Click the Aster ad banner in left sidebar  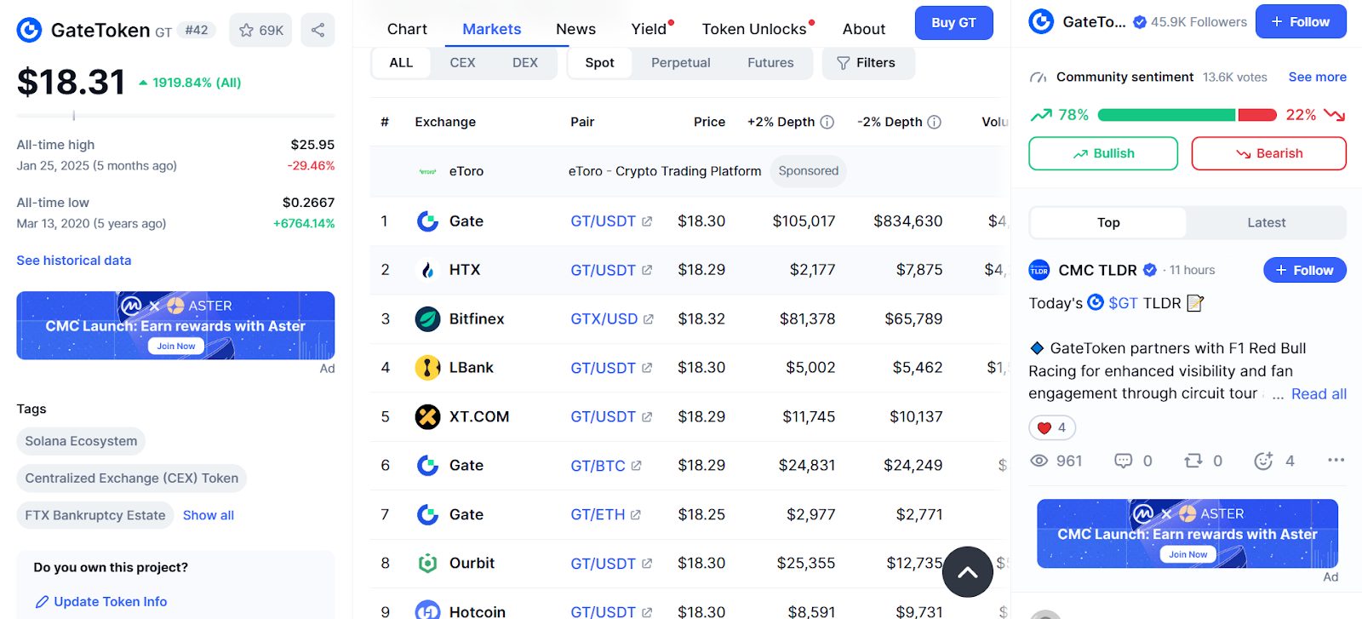point(175,325)
